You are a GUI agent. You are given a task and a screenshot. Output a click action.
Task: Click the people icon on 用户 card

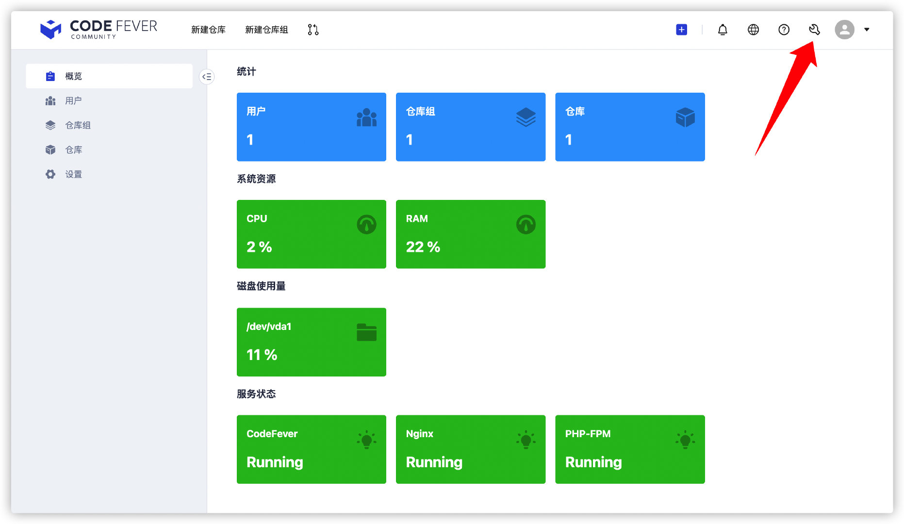click(366, 117)
